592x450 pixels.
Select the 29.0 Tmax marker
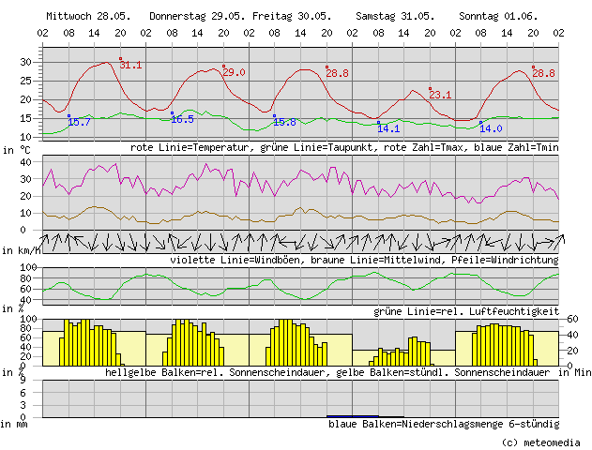[234, 73]
